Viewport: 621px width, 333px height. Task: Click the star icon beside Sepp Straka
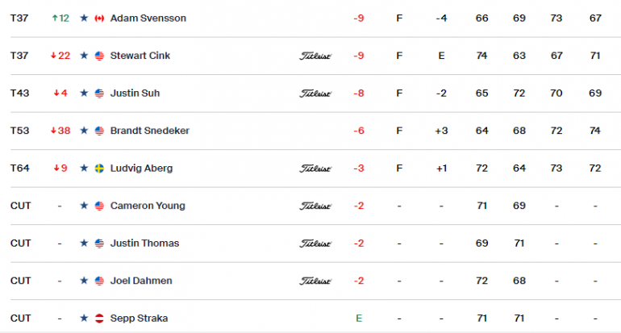coord(84,318)
